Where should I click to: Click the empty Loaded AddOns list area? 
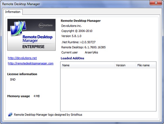pos(108,89)
